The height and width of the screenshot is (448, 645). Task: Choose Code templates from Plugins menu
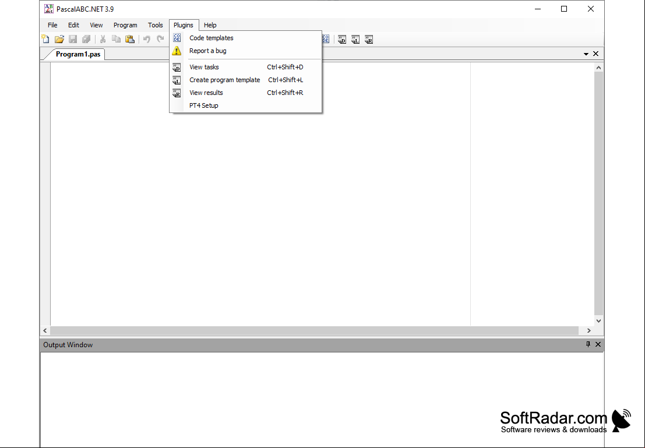pyautogui.click(x=245, y=38)
